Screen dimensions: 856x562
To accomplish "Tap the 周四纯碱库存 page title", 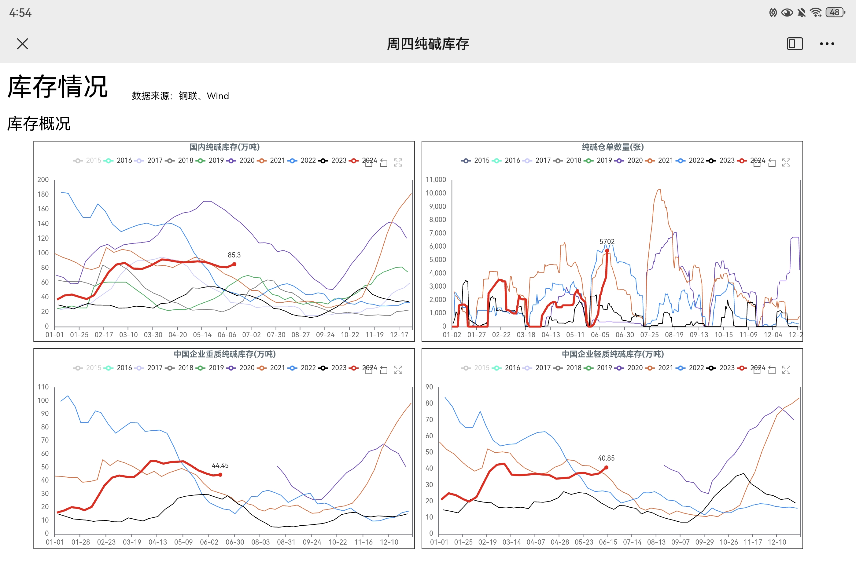I will coord(428,44).
